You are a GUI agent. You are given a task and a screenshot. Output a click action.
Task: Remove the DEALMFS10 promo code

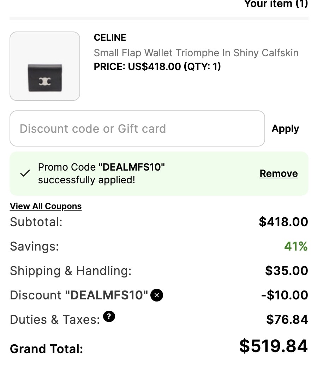coord(279,173)
